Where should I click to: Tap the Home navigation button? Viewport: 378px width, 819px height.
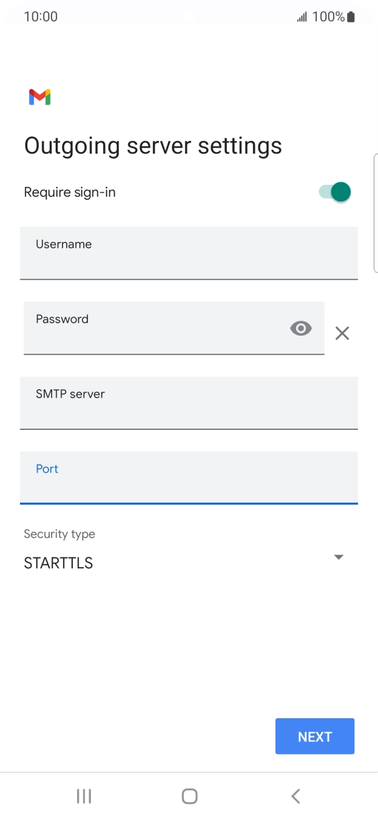pos(189,795)
